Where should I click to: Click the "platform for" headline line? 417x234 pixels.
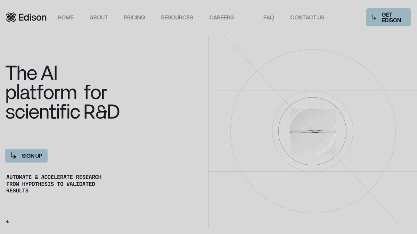tap(56, 93)
